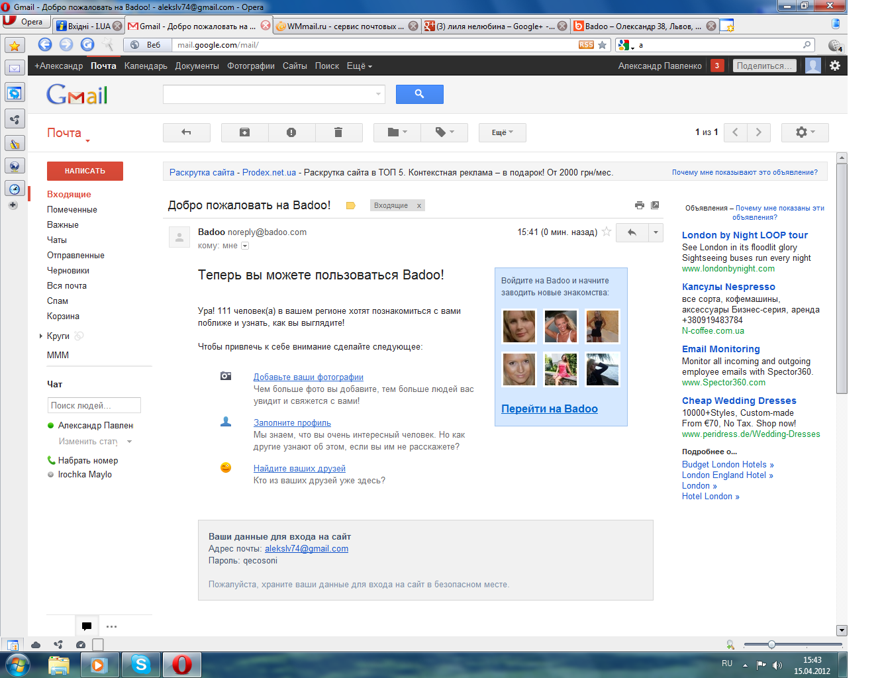Open the Черновики folder

tap(68, 270)
